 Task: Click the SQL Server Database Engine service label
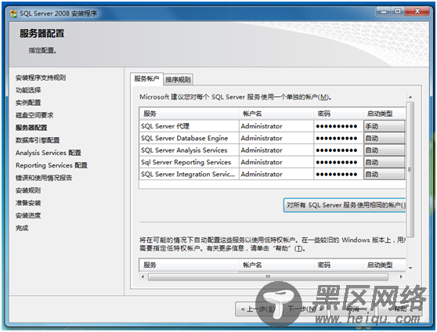point(185,138)
